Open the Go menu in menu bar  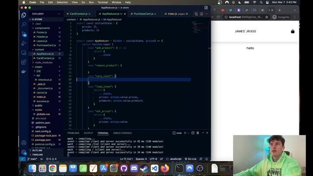click(83, 2)
